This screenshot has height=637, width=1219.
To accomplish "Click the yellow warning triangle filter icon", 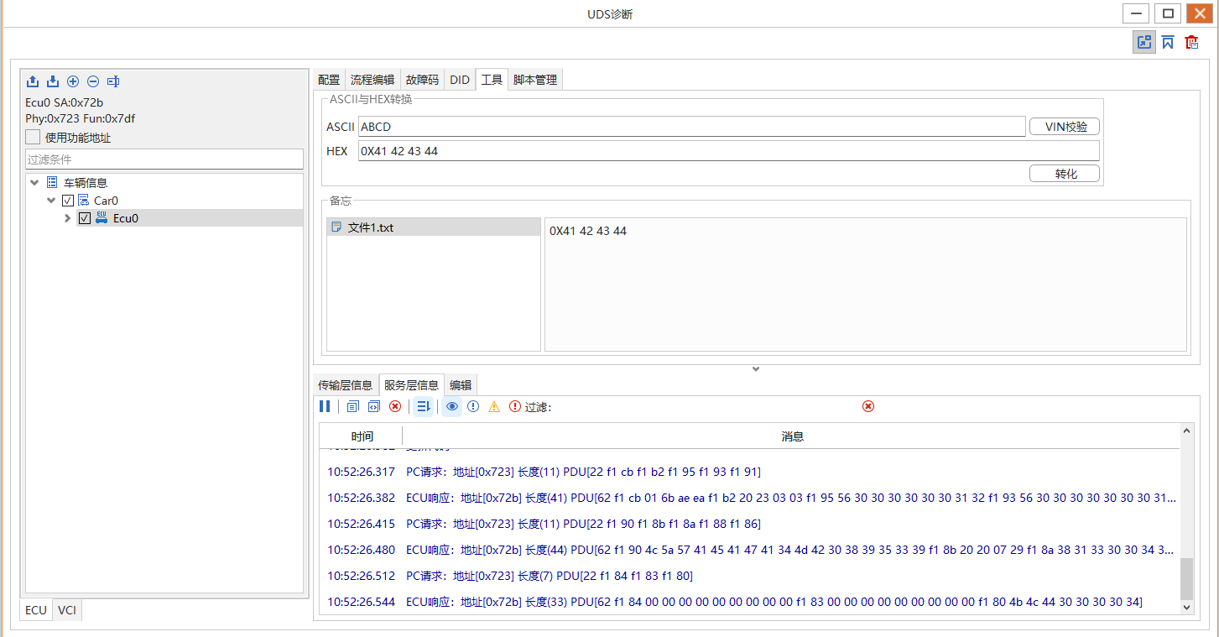I will pyautogui.click(x=493, y=406).
